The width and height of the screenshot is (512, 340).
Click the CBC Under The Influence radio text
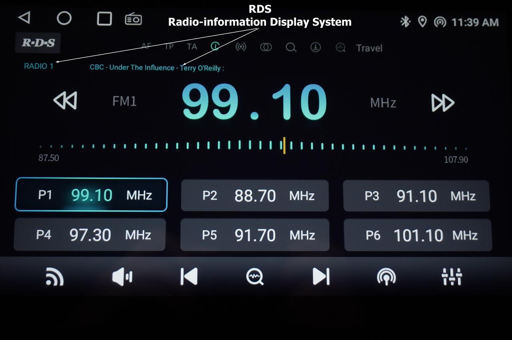157,68
